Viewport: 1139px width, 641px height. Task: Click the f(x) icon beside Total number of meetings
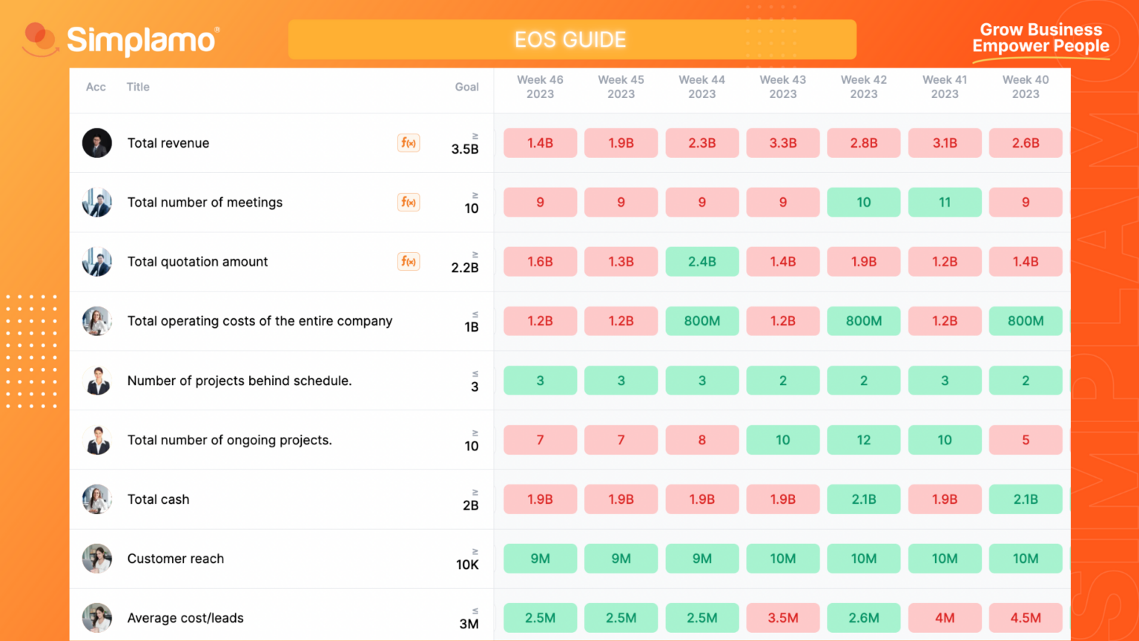(x=409, y=202)
